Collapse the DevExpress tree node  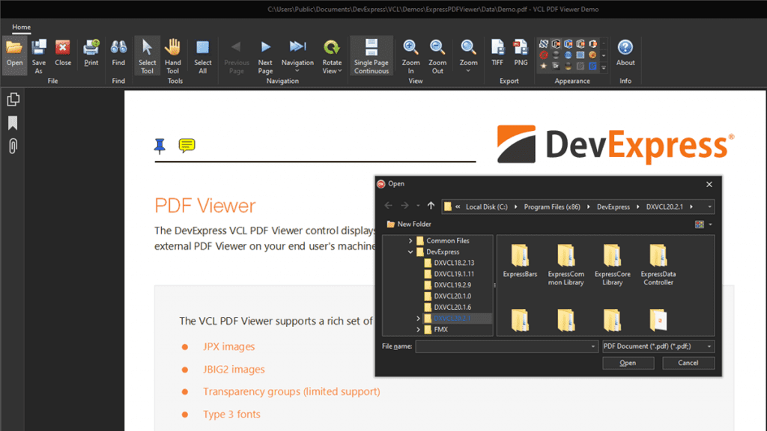tap(410, 251)
